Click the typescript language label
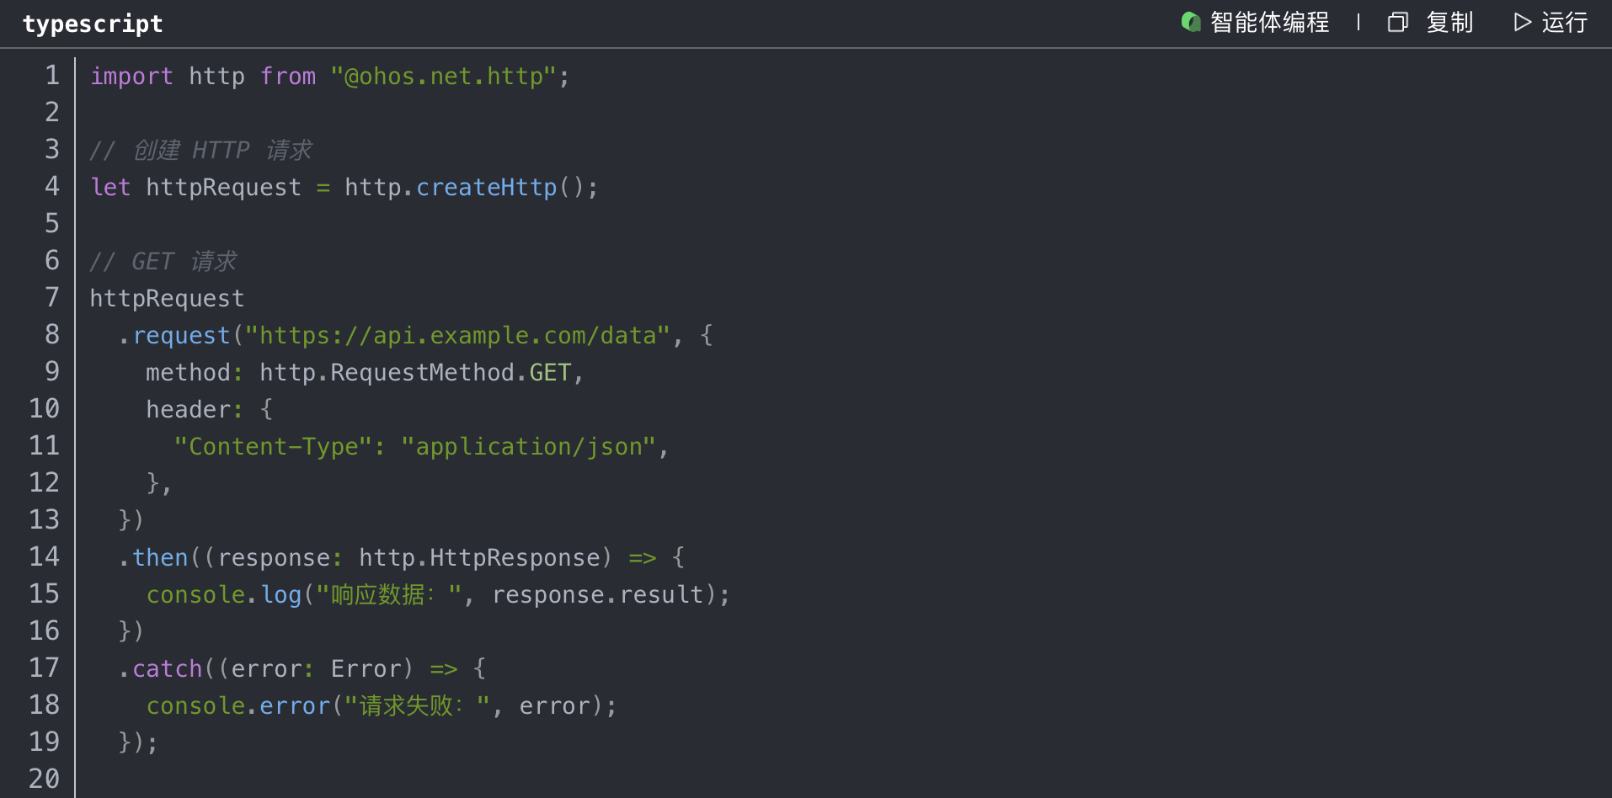Viewport: 1612px width, 798px height. pyautogui.click(x=93, y=24)
